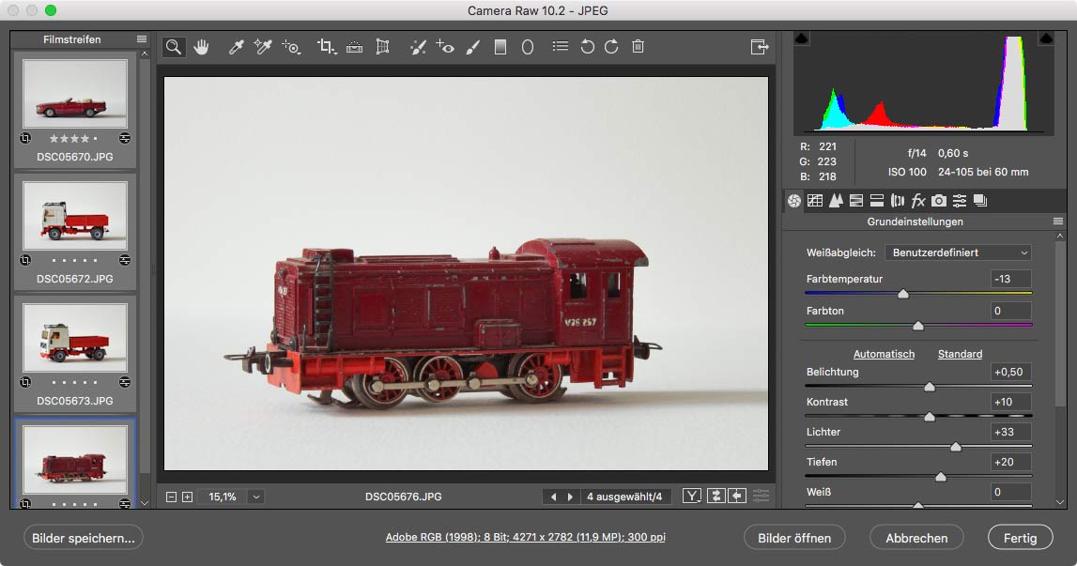The width and height of the screenshot is (1077, 566).
Task: Open the zoom level dropdown
Action: pyautogui.click(x=256, y=497)
